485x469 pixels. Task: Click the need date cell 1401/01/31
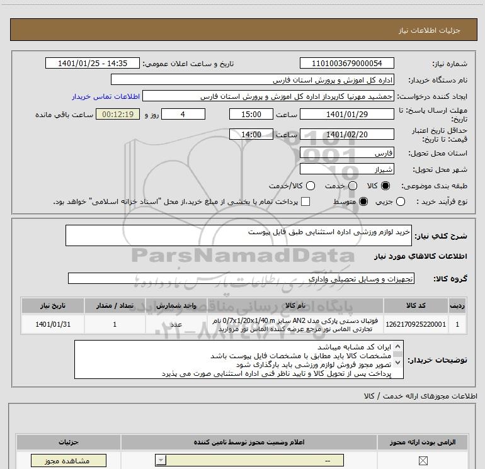pos(53,324)
